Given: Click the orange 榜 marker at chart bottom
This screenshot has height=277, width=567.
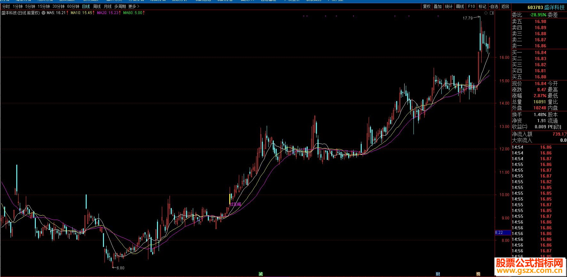Looking at the screenshot, I should (478, 274).
